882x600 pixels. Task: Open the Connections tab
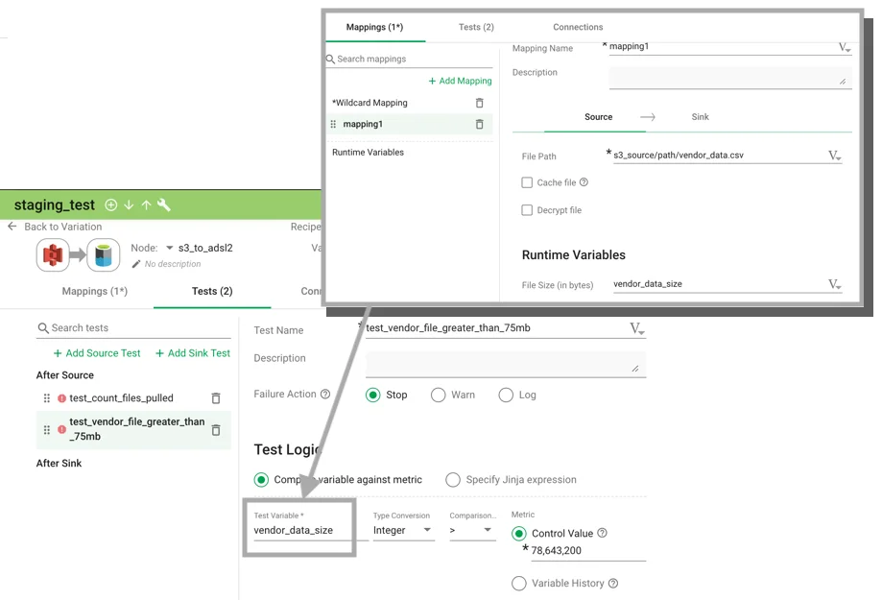point(578,27)
